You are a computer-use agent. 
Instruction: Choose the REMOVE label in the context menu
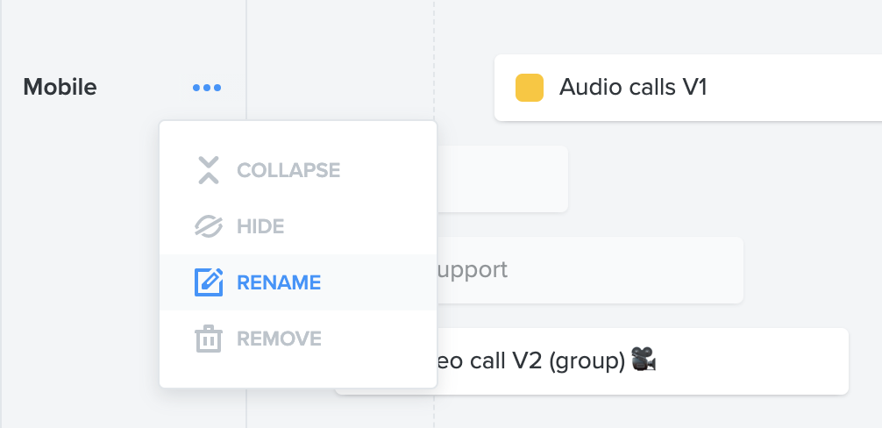click(x=279, y=339)
